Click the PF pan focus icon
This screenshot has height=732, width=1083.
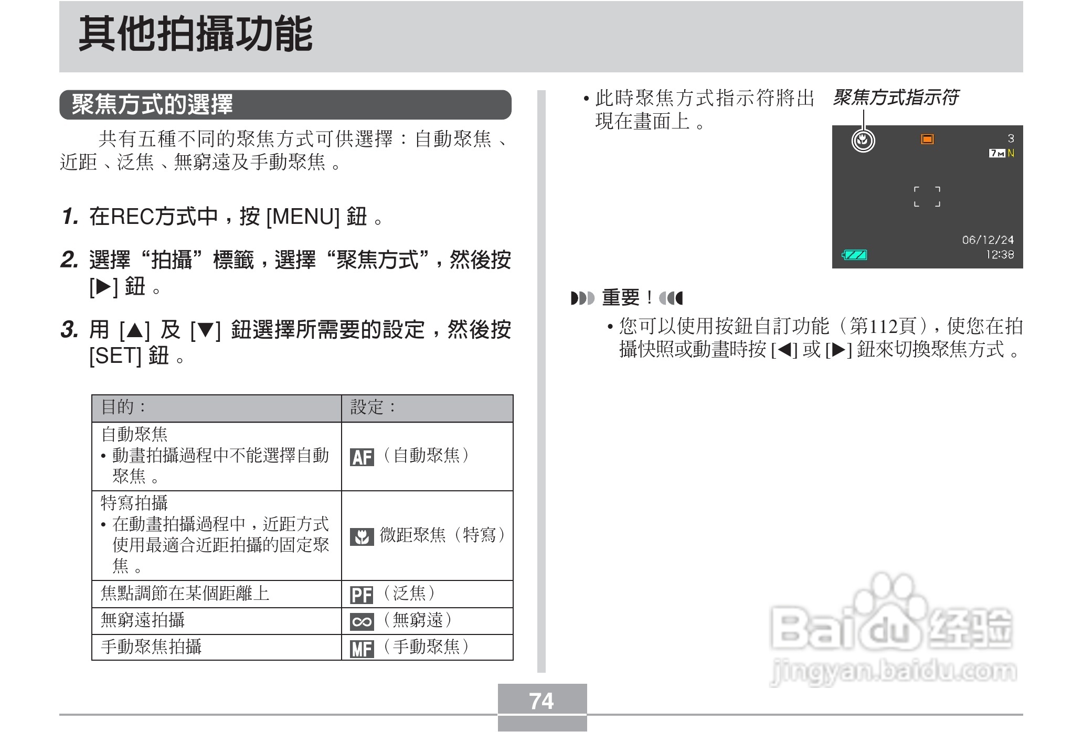tap(362, 595)
